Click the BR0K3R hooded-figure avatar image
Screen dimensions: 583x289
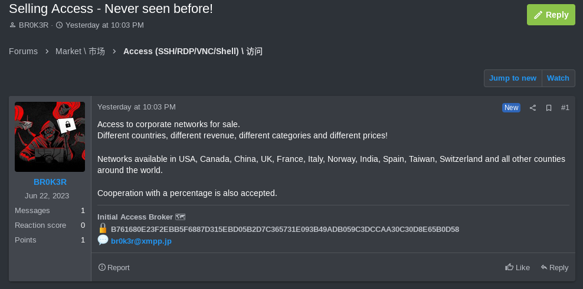(x=50, y=137)
